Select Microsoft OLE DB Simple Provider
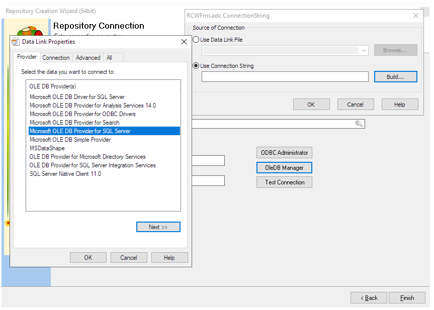Viewport: 434px width, 310px height. pos(104,140)
